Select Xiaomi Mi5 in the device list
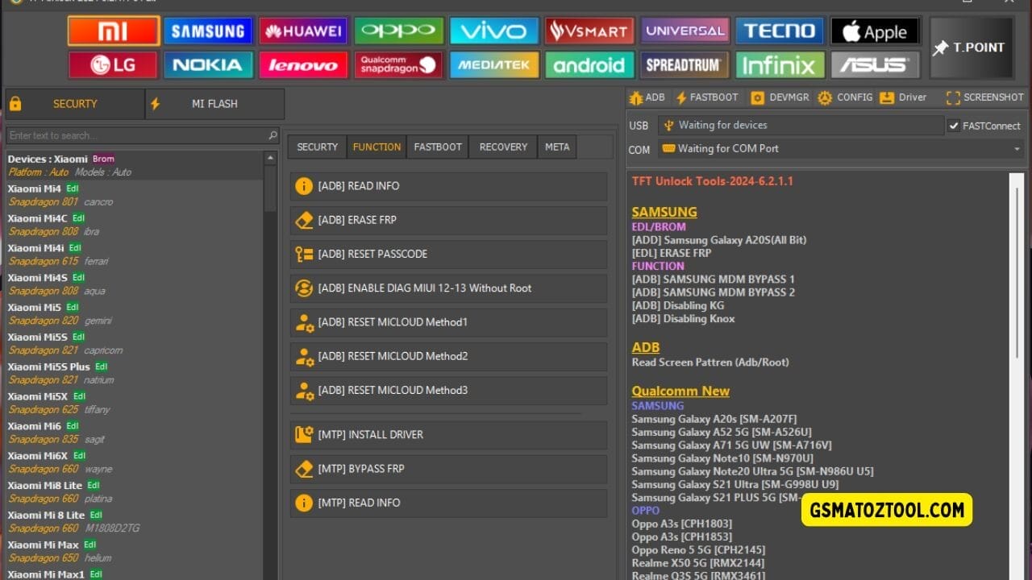Image resolution: width=1032 pixels, height=580 pixels. coord(35,307)
